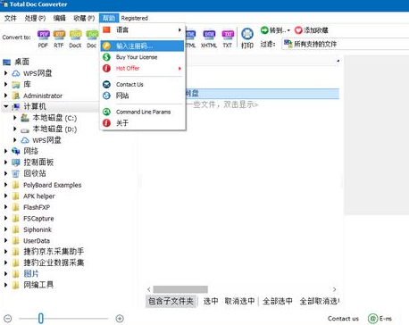Open the 语言 submenu
The width and height of the screenshot is (409, 325).
142,29
